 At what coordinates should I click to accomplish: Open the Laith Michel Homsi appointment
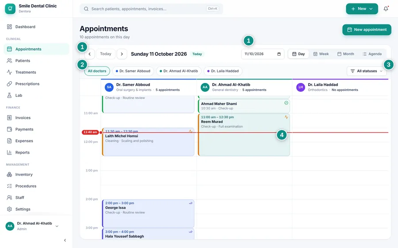pyautogui.click(x=148, y=142)
